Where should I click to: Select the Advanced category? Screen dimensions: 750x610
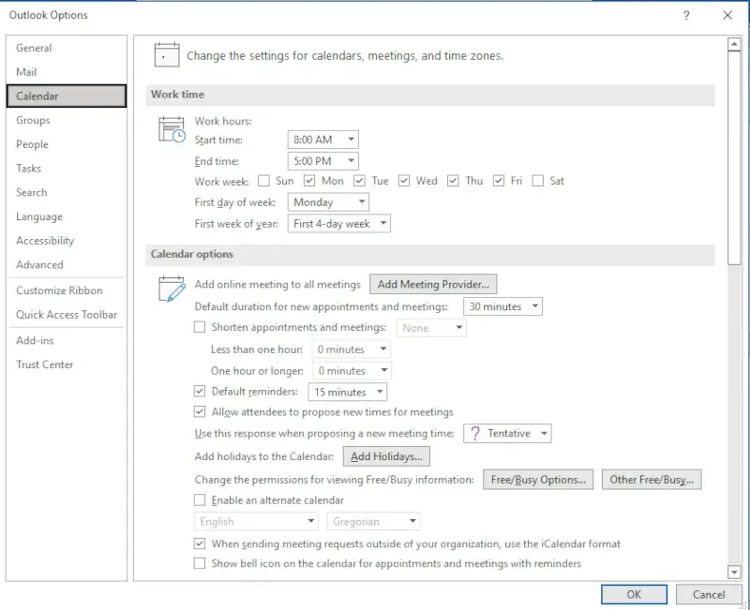pyautogui.click(x=67, y=264)
